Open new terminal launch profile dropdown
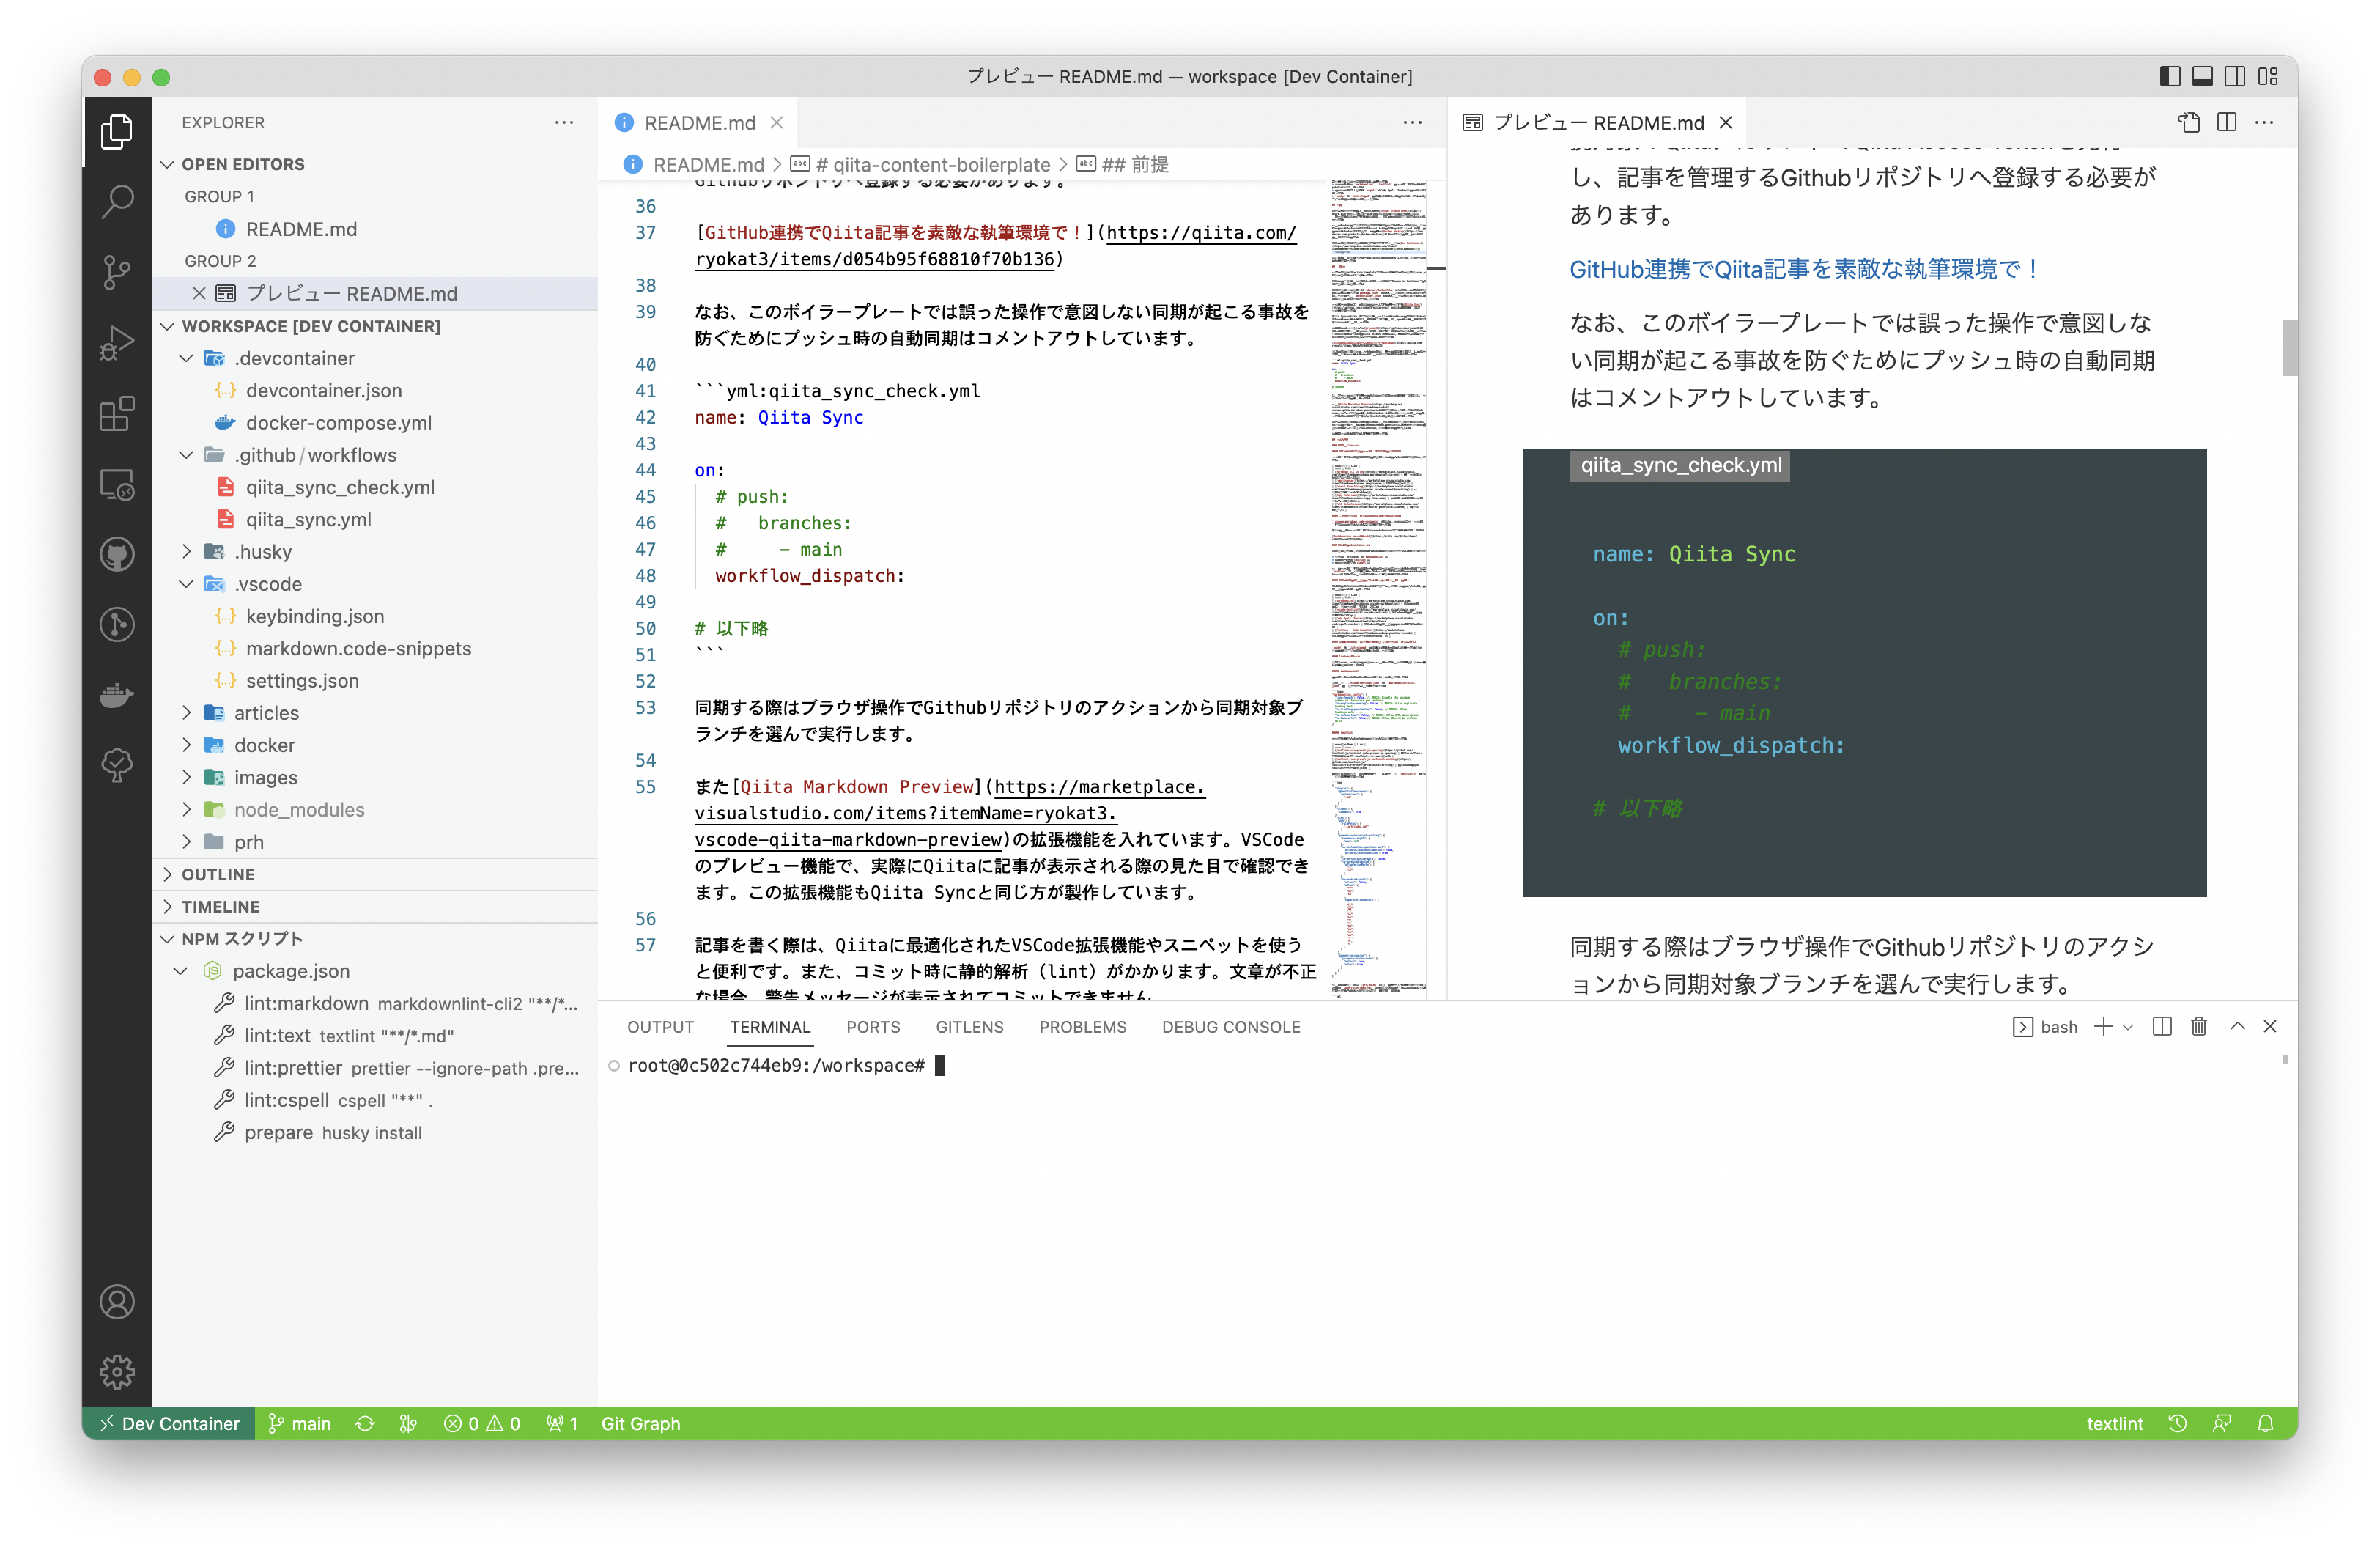This screenshot has width=2380, height=1548. (x=2128, y=1027)
